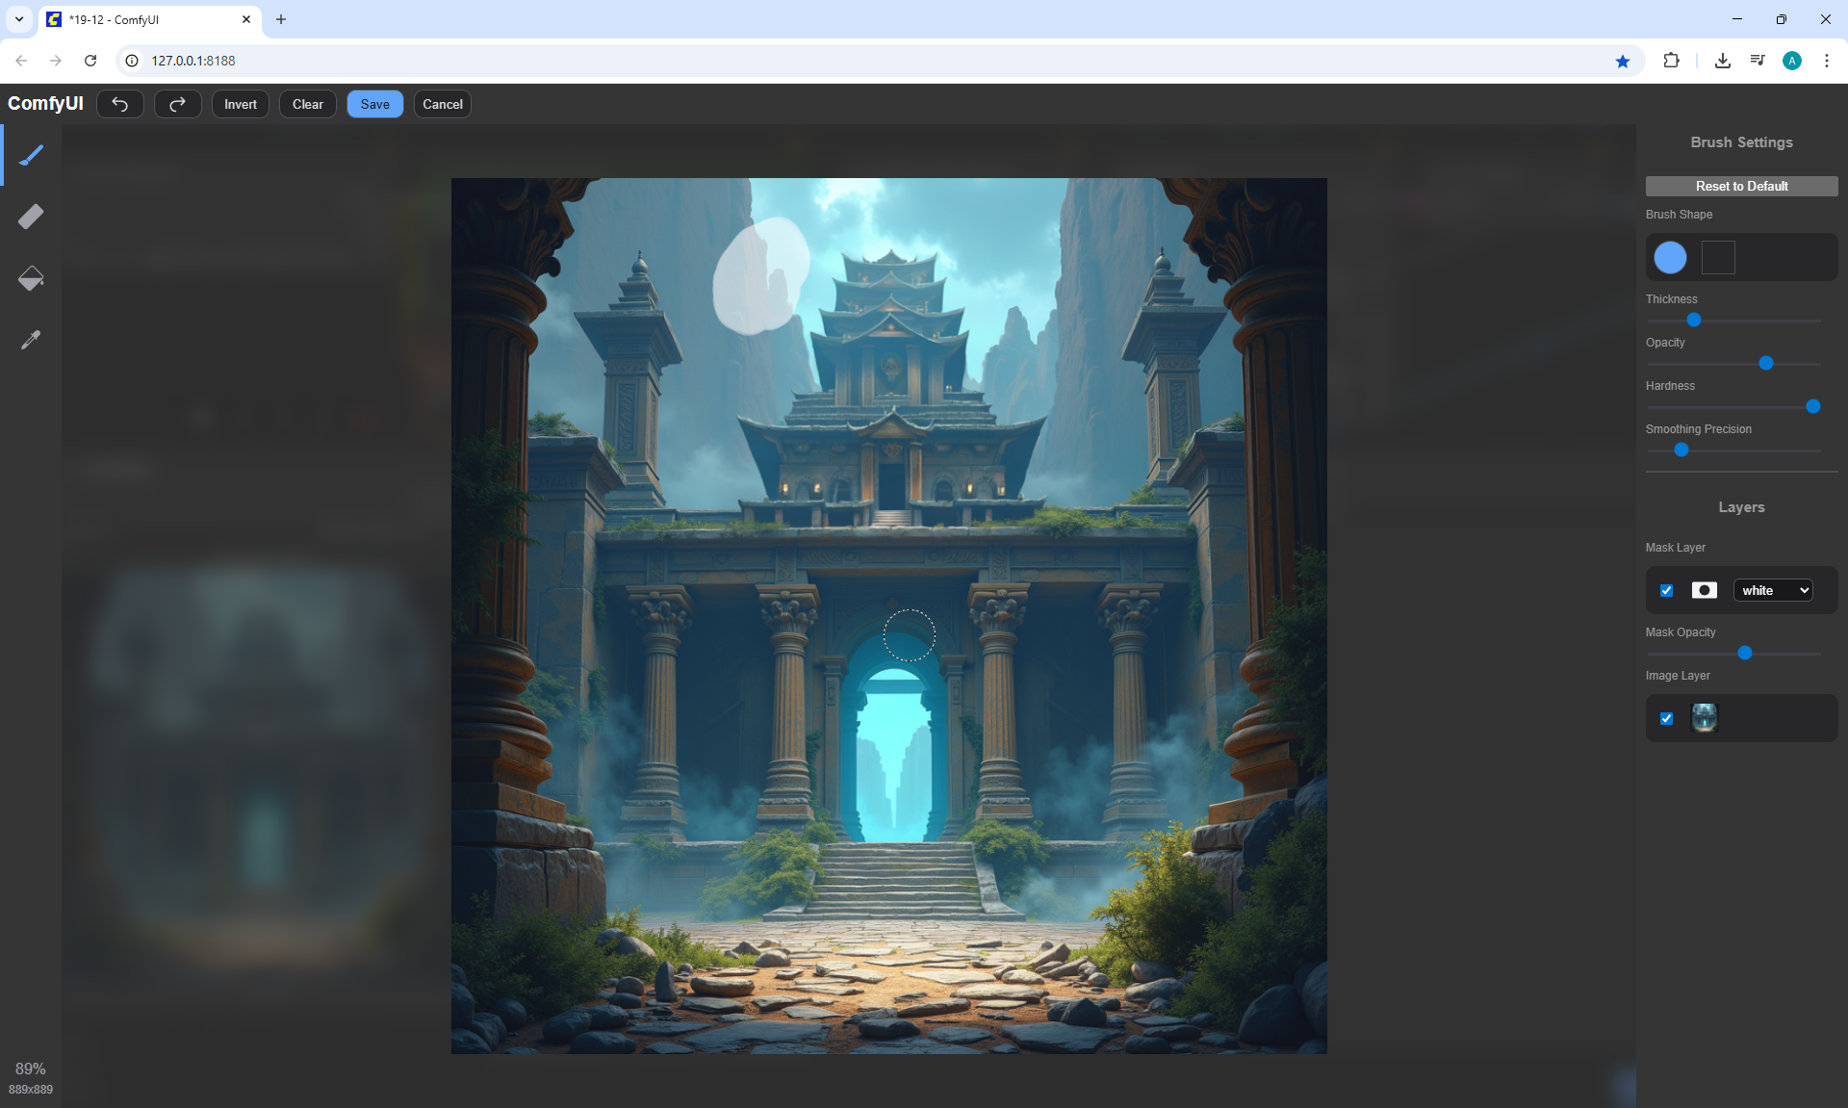The height and width of the screenshot is (1108, 1848).
Task: Click the redo arrow button
Action: [178, 104]
